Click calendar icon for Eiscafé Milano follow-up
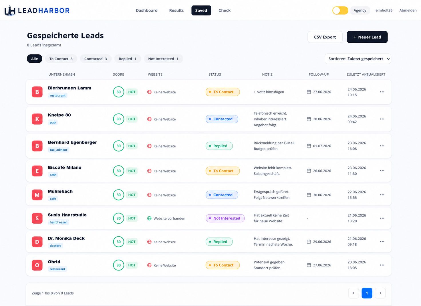 click(x=309, y=171)
